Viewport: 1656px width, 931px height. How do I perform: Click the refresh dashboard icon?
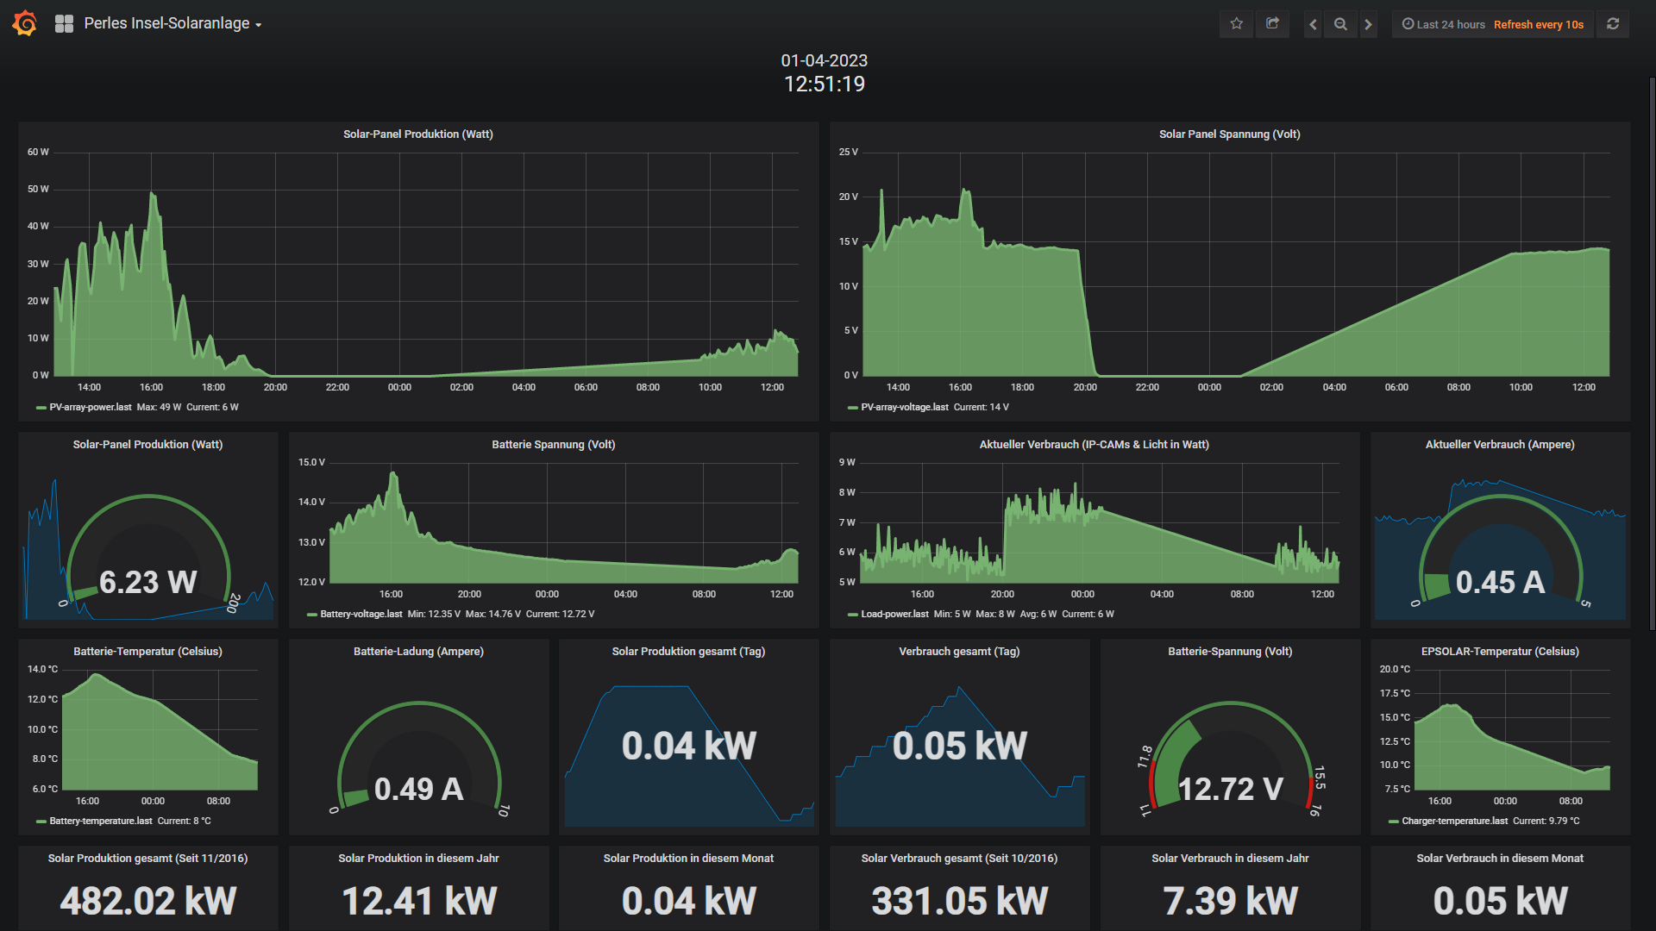pos(1613,24)
